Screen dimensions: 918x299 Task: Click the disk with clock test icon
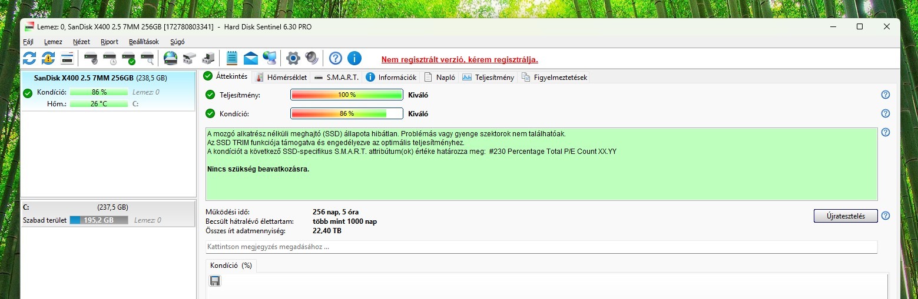pos(110,58)
